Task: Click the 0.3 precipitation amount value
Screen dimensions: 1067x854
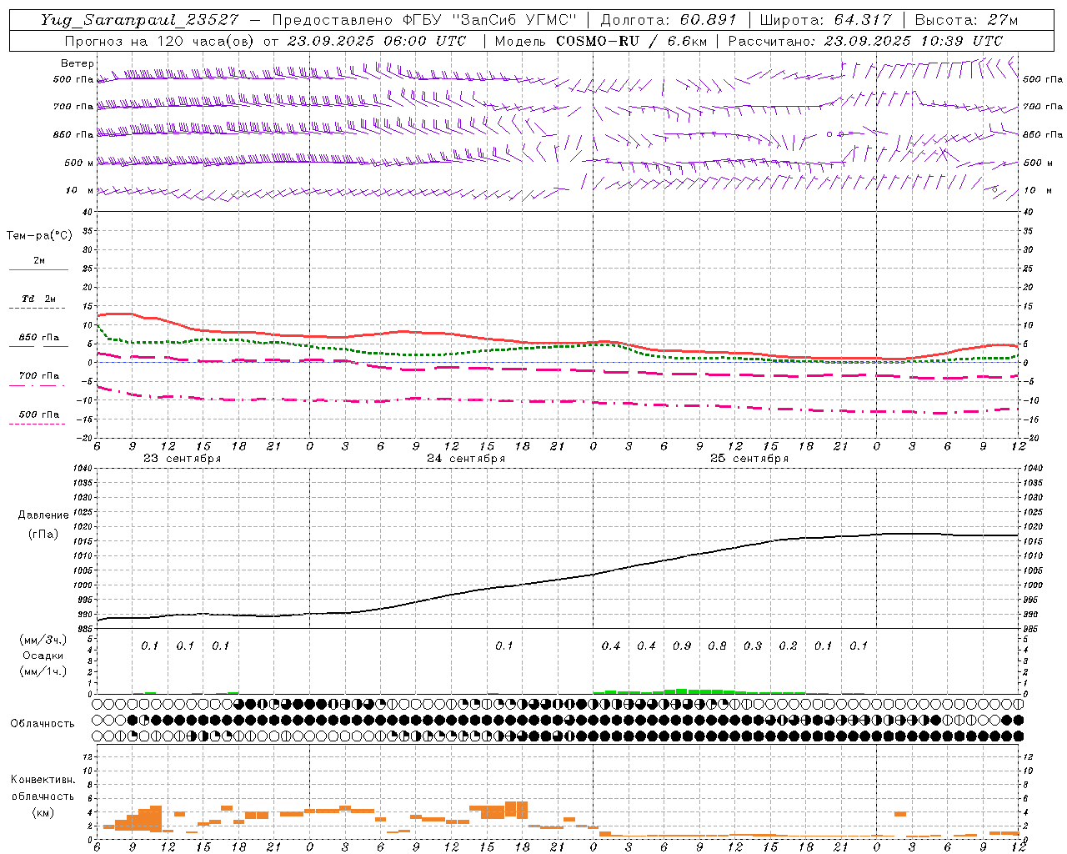Action: point(752,646)
